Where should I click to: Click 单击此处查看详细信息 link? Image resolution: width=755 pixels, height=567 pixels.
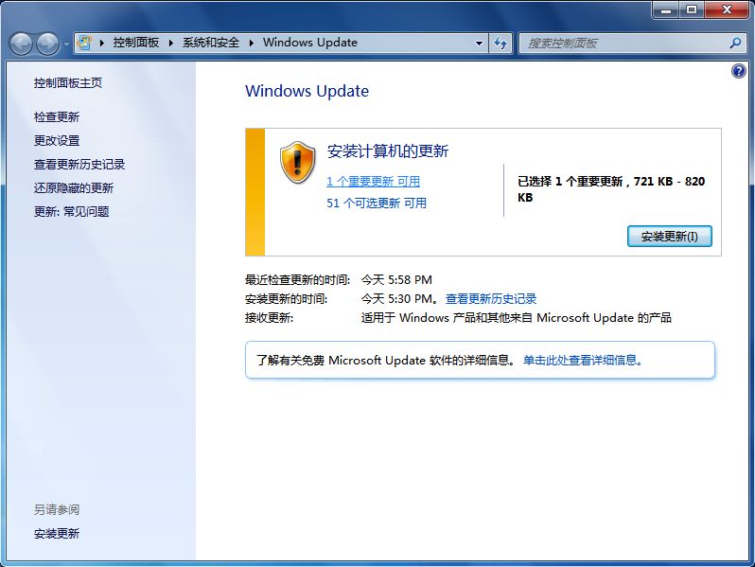583,360
